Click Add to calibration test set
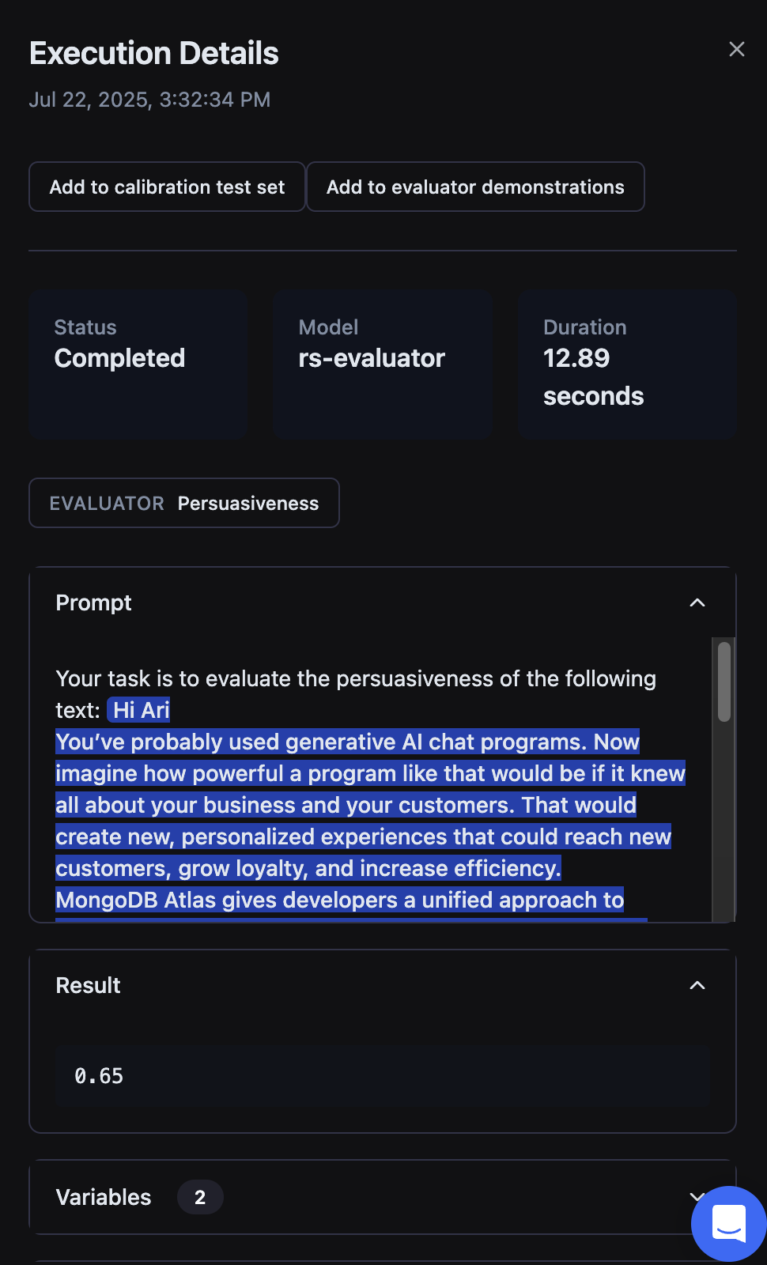 click(167, 187)
